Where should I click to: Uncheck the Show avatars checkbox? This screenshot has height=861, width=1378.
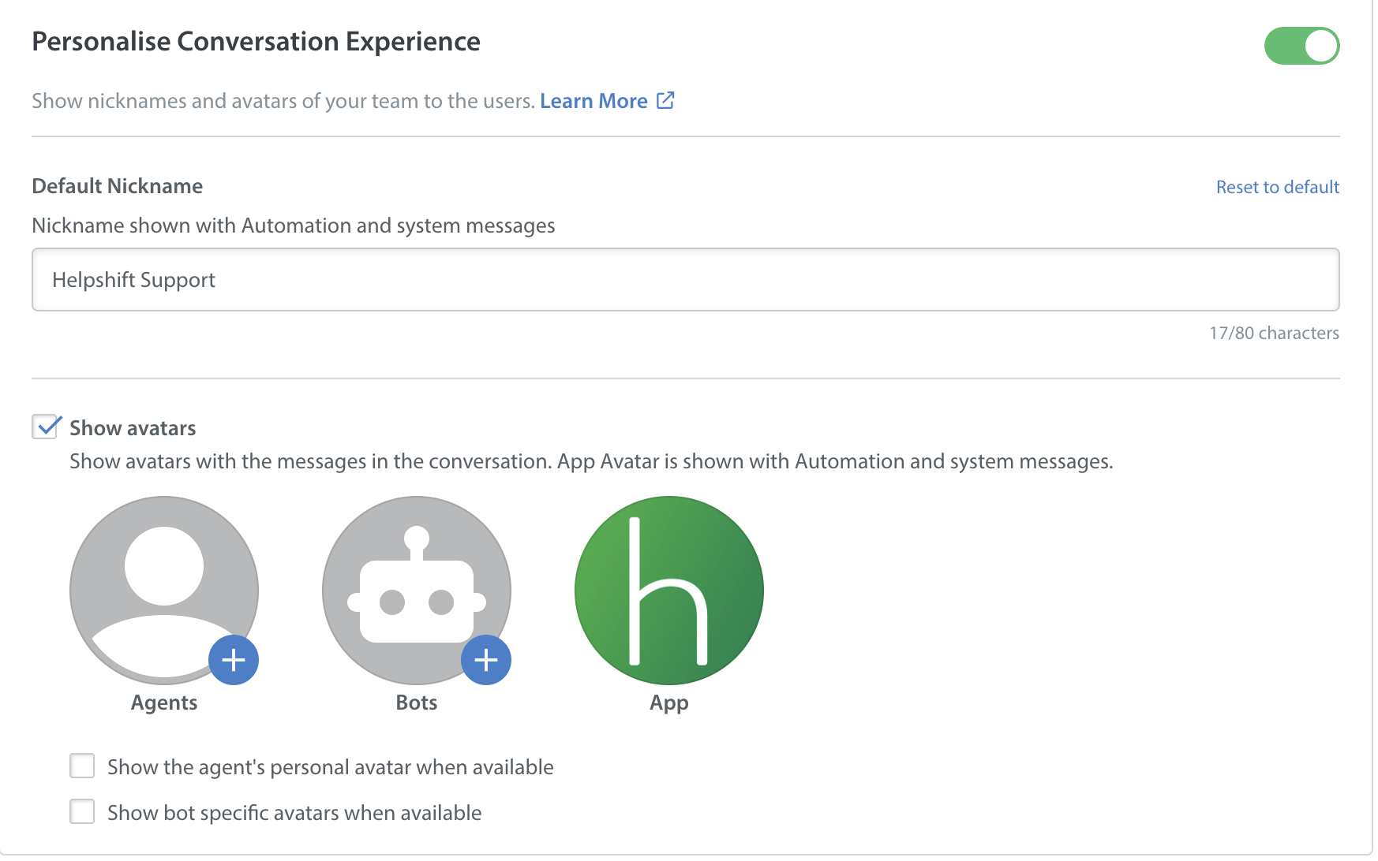(46, 427)
